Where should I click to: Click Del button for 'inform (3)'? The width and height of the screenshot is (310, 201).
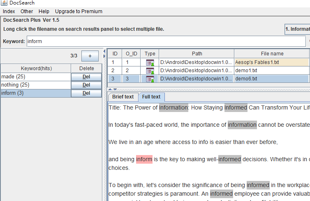[86, 93]
